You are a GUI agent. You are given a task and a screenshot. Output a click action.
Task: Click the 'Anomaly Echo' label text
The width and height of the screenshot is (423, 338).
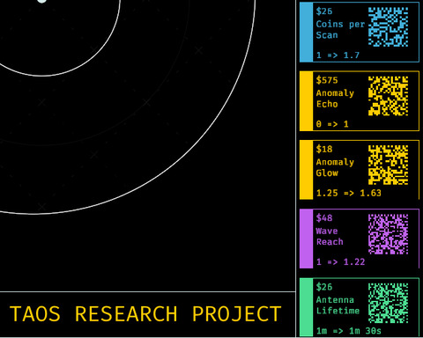(335, 99)
